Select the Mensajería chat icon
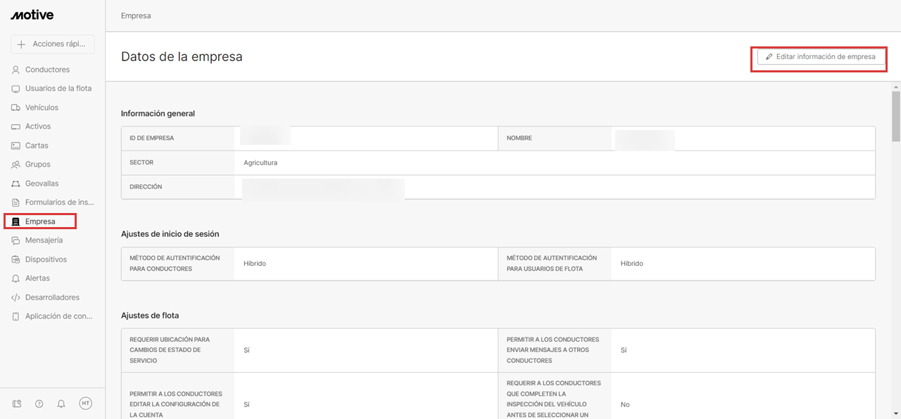Screen dimensions: 901x419 tap(15, 240)
